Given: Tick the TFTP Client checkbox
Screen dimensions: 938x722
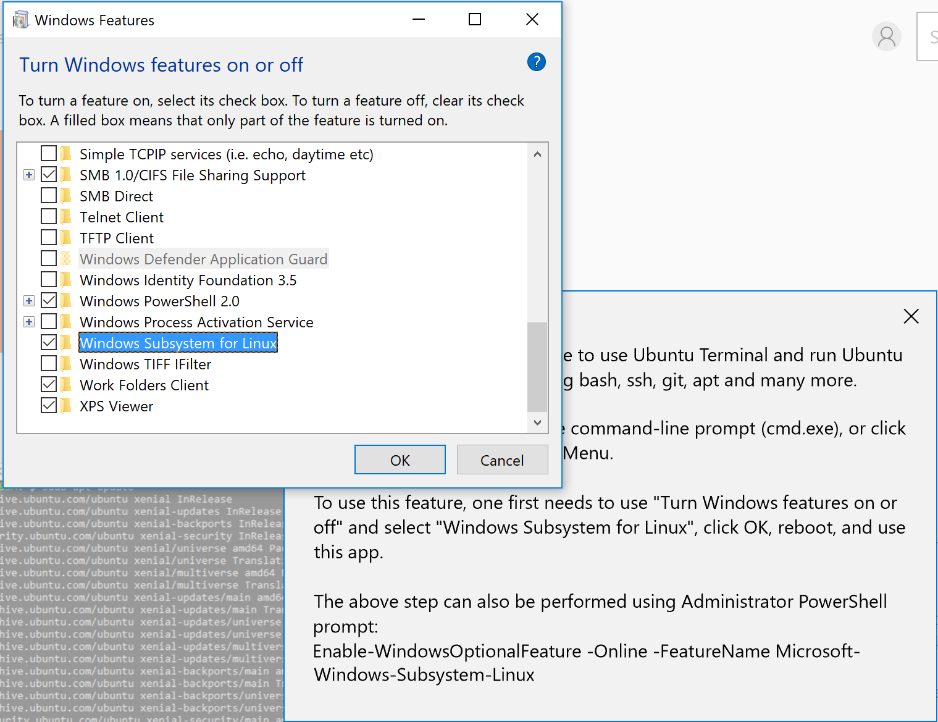Looking at the screenshot, I should 49,237.
